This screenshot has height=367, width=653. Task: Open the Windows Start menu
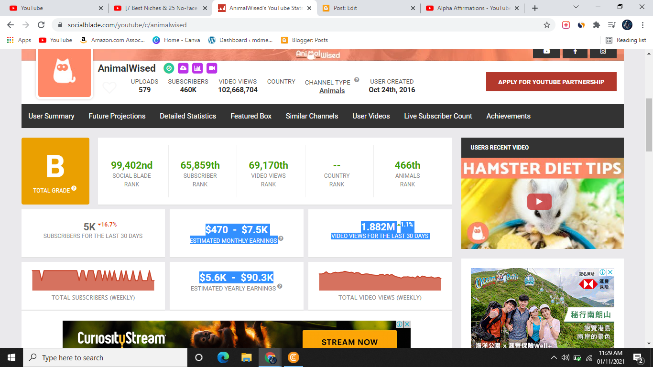coord(11,357)
